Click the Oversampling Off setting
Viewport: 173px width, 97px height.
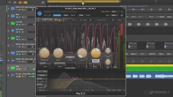70,90
